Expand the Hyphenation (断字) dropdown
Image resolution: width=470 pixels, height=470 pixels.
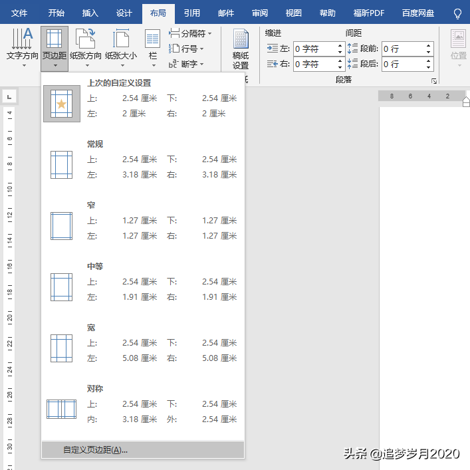coord(187,64)
